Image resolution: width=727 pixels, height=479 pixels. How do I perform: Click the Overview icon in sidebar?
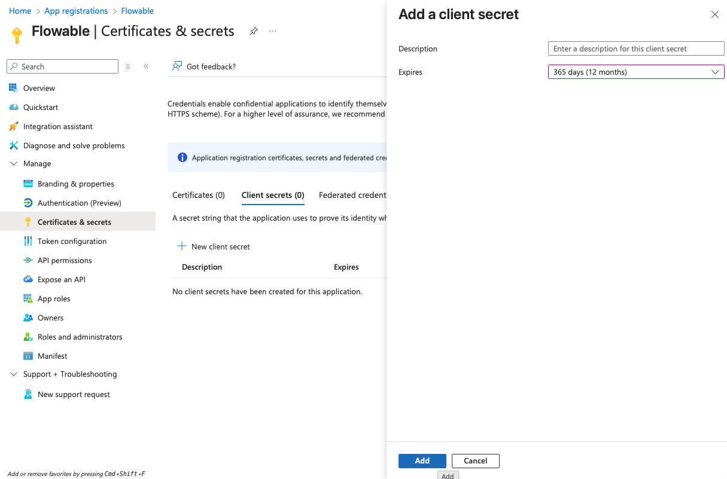[x=13, y=88]
